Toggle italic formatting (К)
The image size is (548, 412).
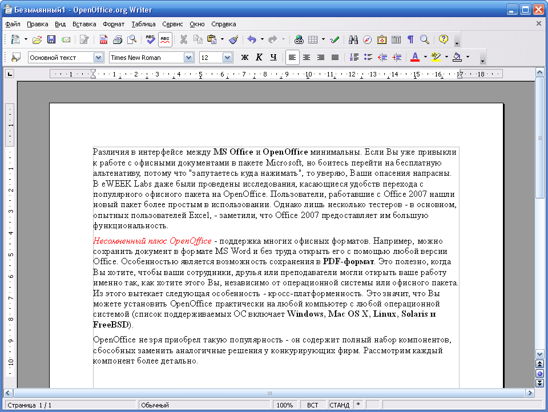click(259, 57)
